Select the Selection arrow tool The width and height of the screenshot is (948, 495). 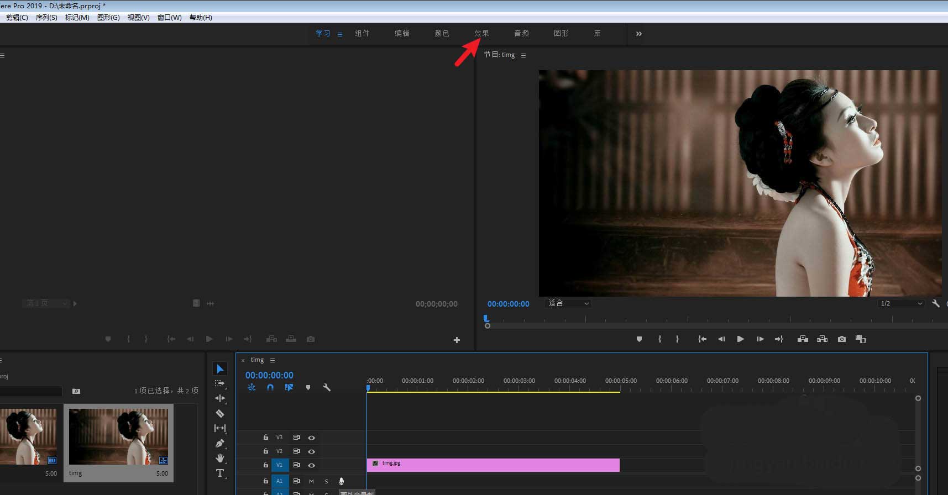[x=220, y=369]
